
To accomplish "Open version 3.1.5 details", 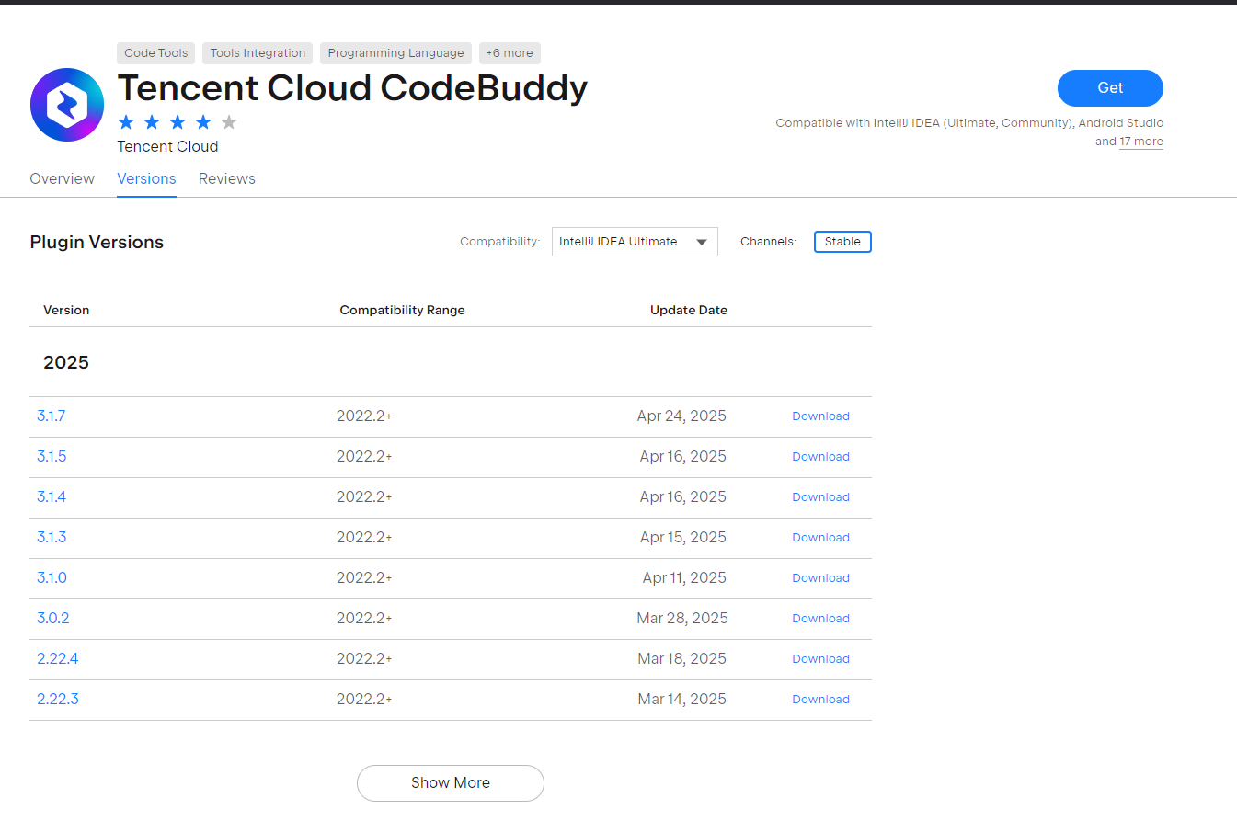I will [x=52, y=456].
